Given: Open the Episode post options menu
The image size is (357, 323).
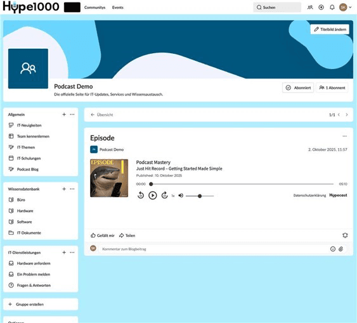Looking at the screenshot, I should click(345, 136).
